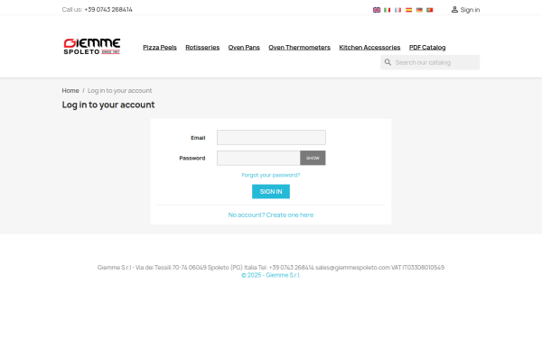Focus the Password input field

[x=258, y=158]
